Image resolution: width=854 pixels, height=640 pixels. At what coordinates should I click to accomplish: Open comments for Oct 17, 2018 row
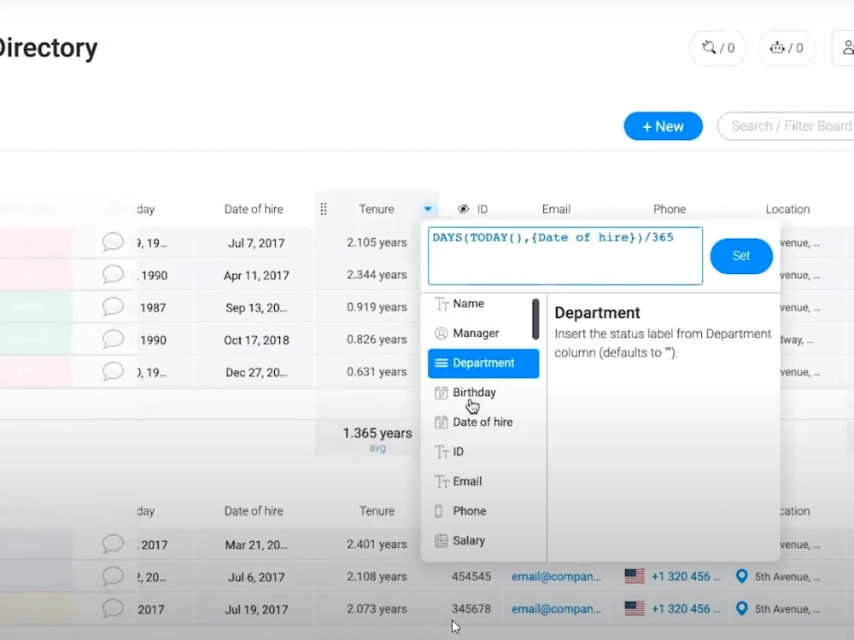point(113,339)
